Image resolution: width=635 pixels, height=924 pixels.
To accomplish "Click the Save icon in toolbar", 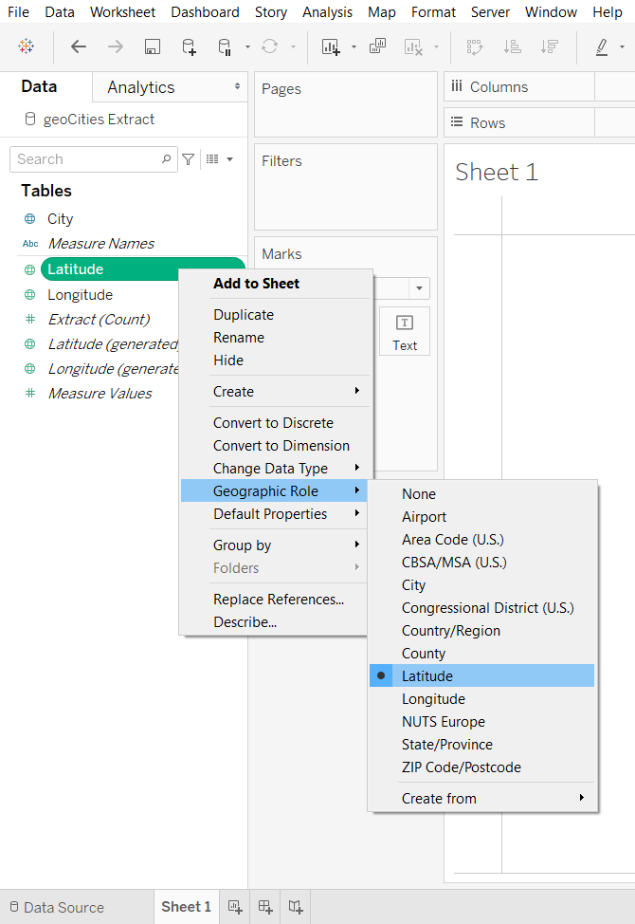I will [152, 46].
